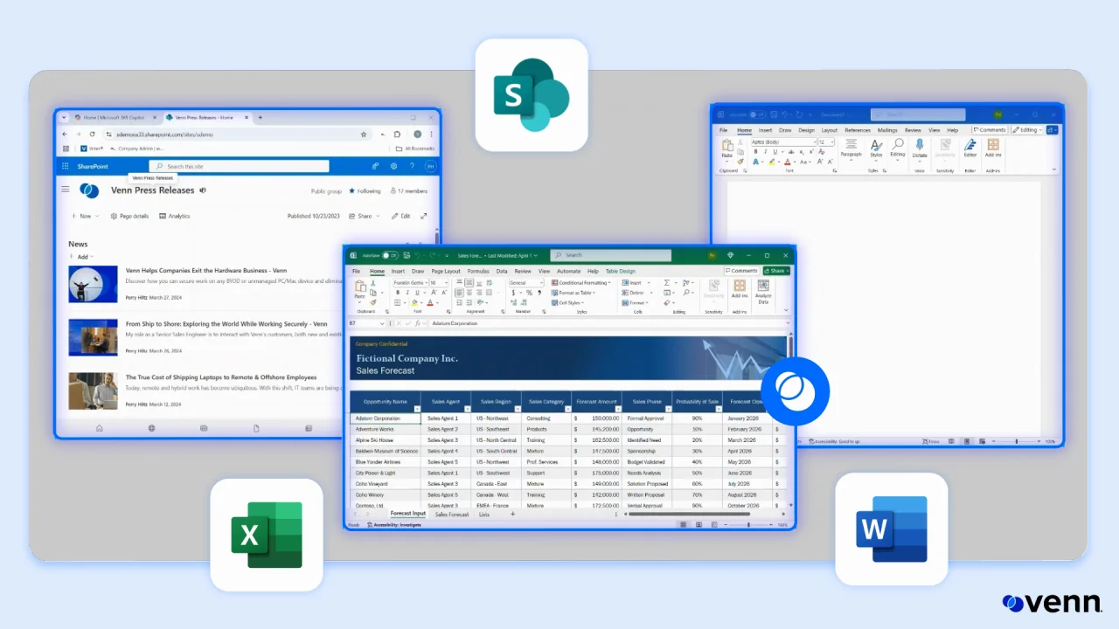The height and width of the screenshot is (629, 1119).
Task: Start Dictate in the Word ribbon
Action: click(920, 149)
